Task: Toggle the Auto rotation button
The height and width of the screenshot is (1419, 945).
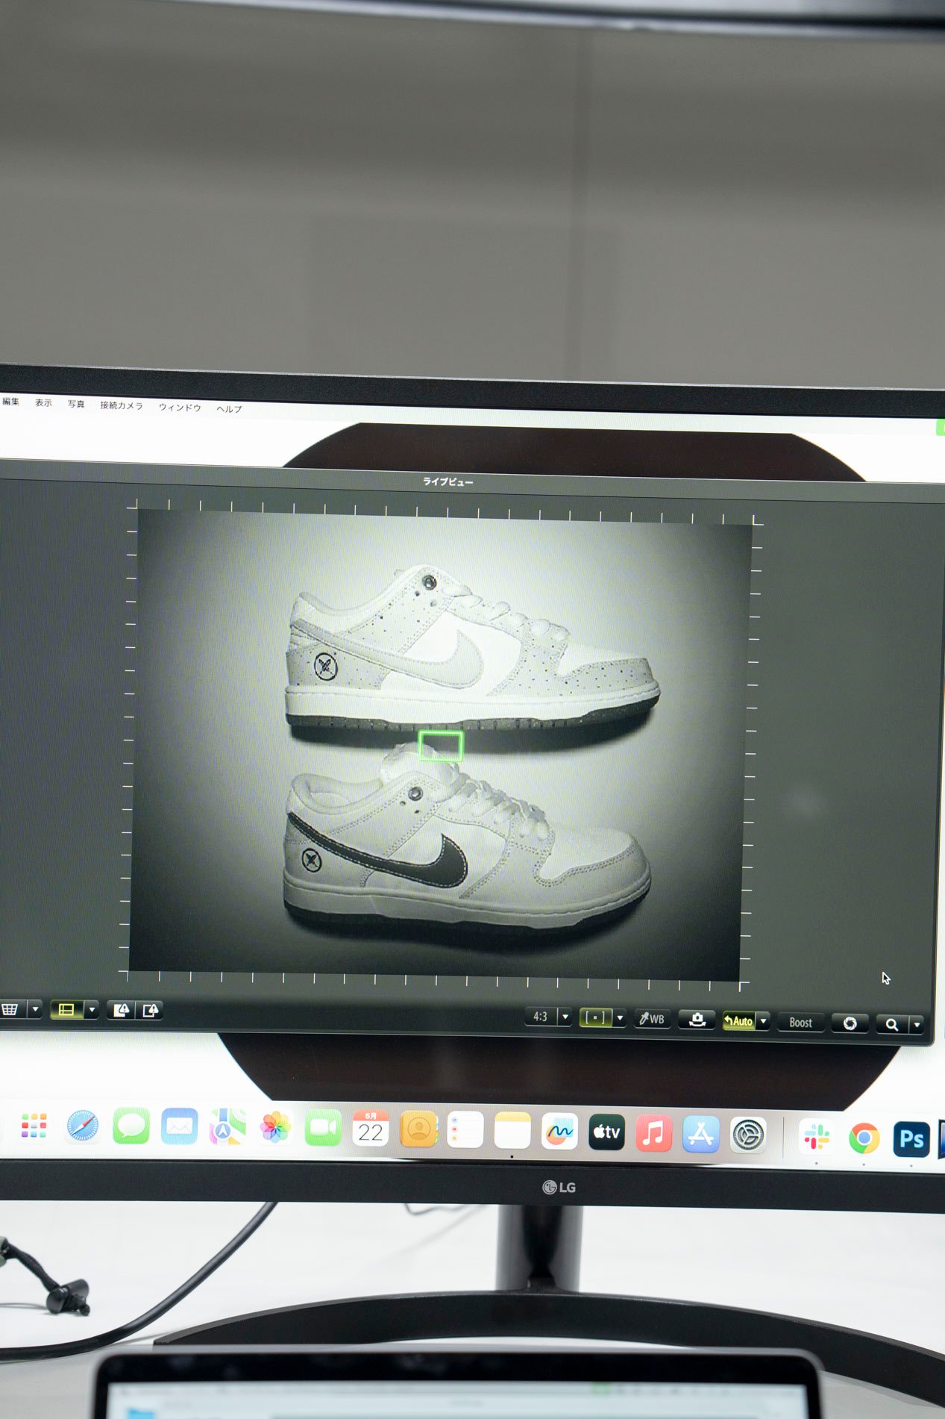Action: pyautogui.click(x=738, y=1020)
